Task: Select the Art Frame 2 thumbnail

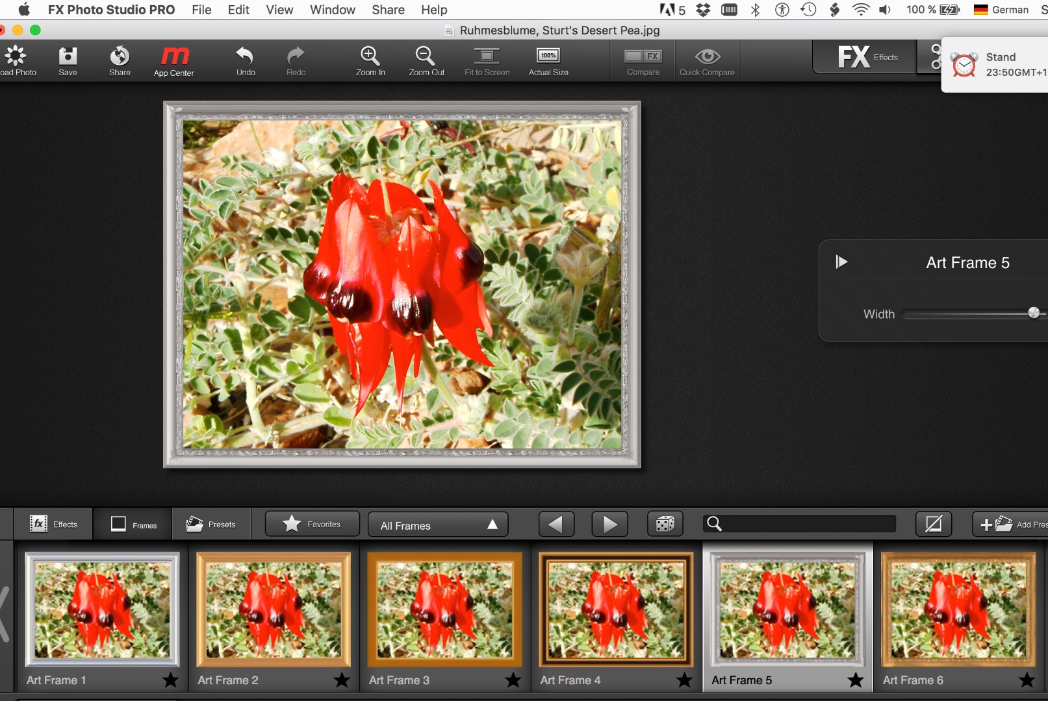Action: tap(274, 610)
